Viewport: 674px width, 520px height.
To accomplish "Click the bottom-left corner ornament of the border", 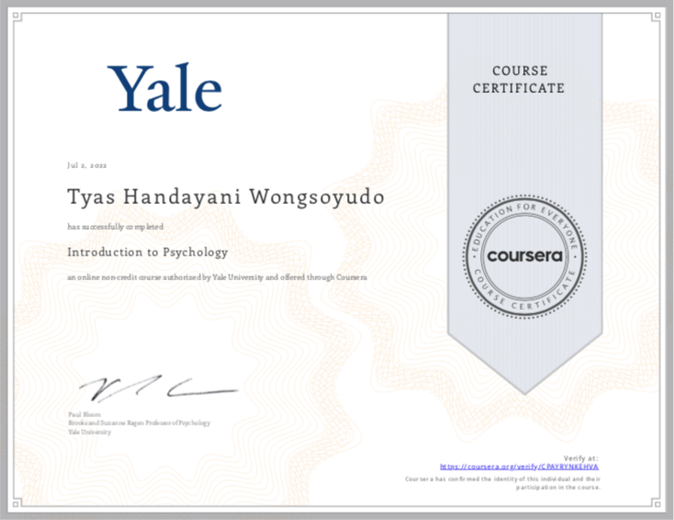I will click(x=13, y=507).
